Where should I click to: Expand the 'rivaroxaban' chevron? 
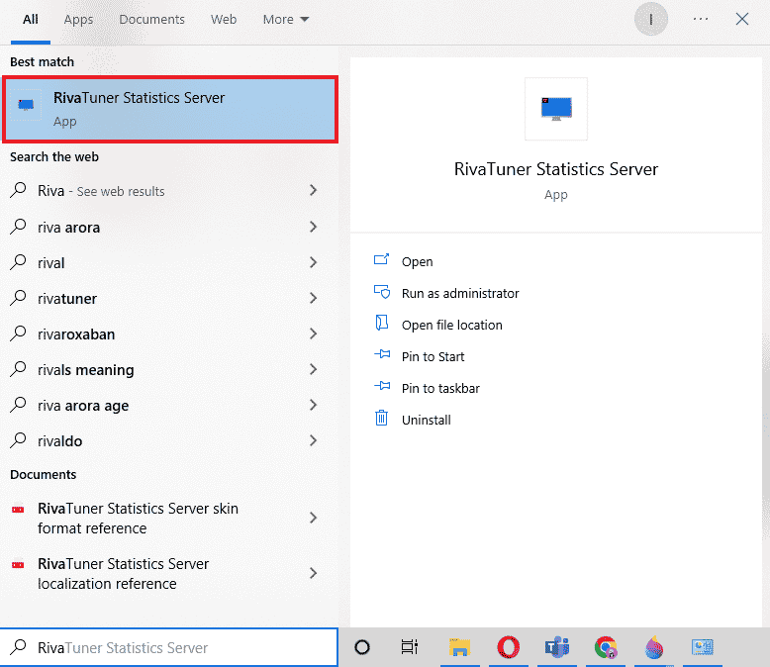click(314, 333)
